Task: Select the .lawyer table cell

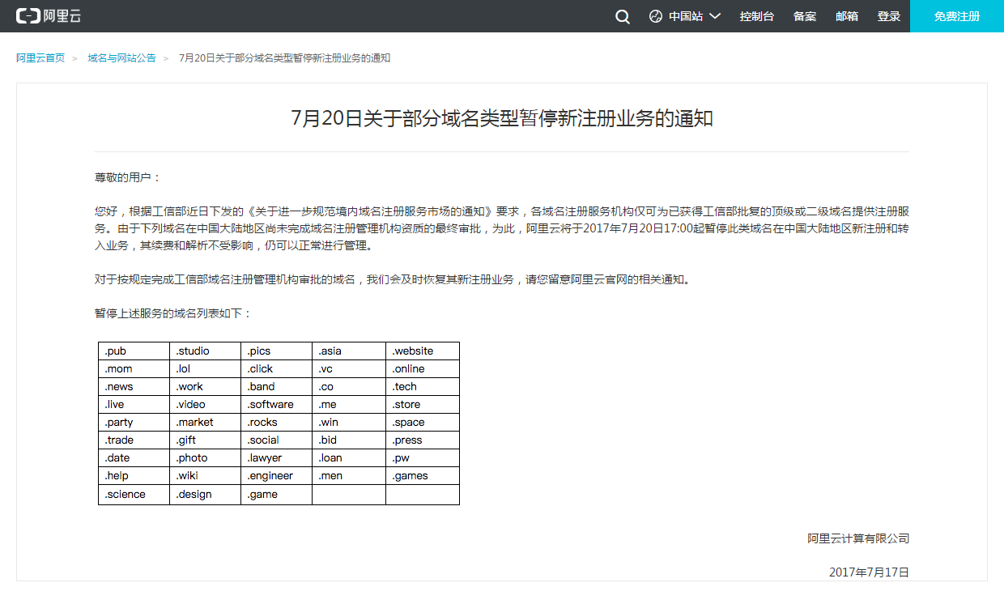Action: tap(277, 458)
